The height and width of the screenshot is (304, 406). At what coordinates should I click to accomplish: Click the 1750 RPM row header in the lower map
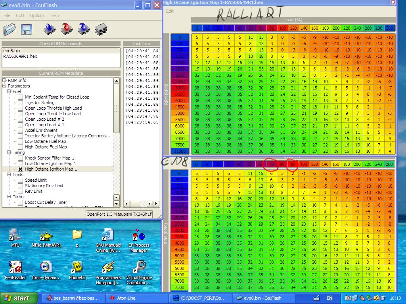click(x=180, y=211)
